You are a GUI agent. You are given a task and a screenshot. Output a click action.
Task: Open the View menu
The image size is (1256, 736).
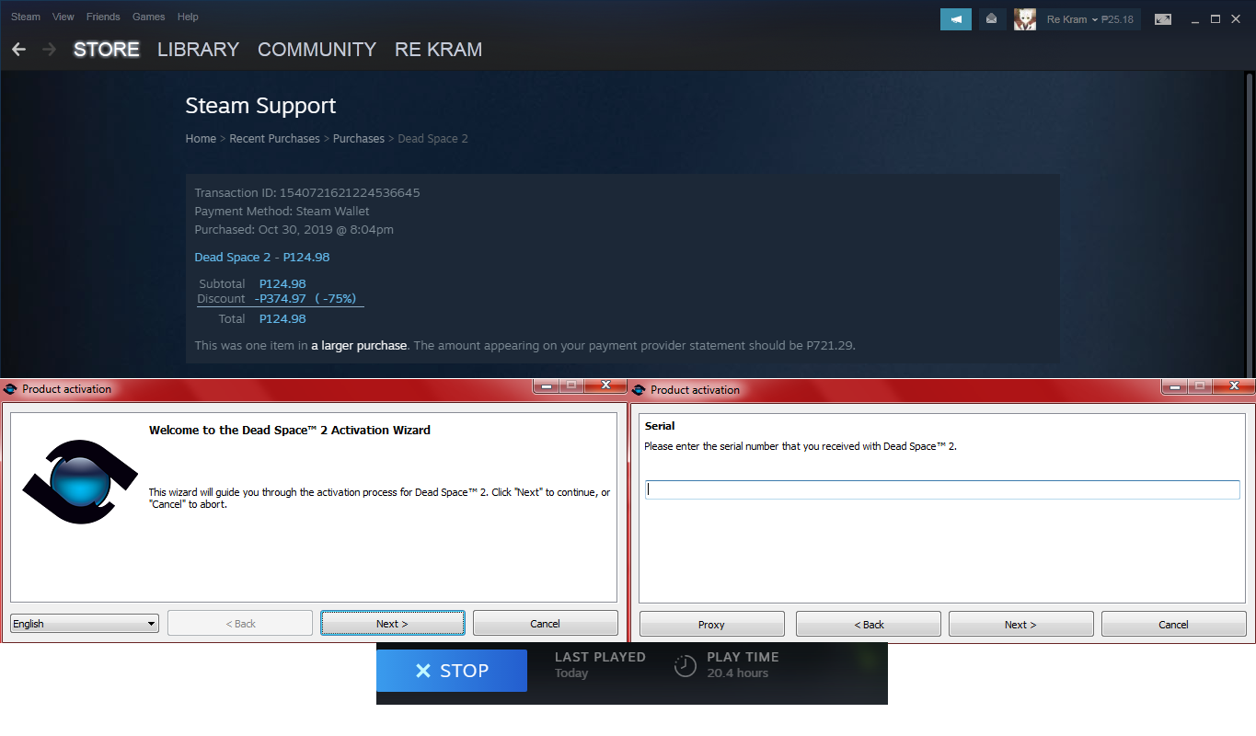(63, 17)
